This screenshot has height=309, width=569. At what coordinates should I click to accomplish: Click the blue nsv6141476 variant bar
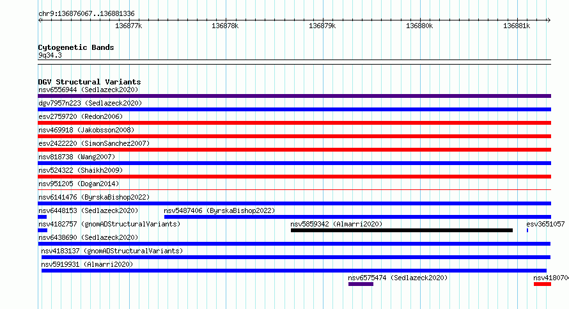tap(294, 203)
